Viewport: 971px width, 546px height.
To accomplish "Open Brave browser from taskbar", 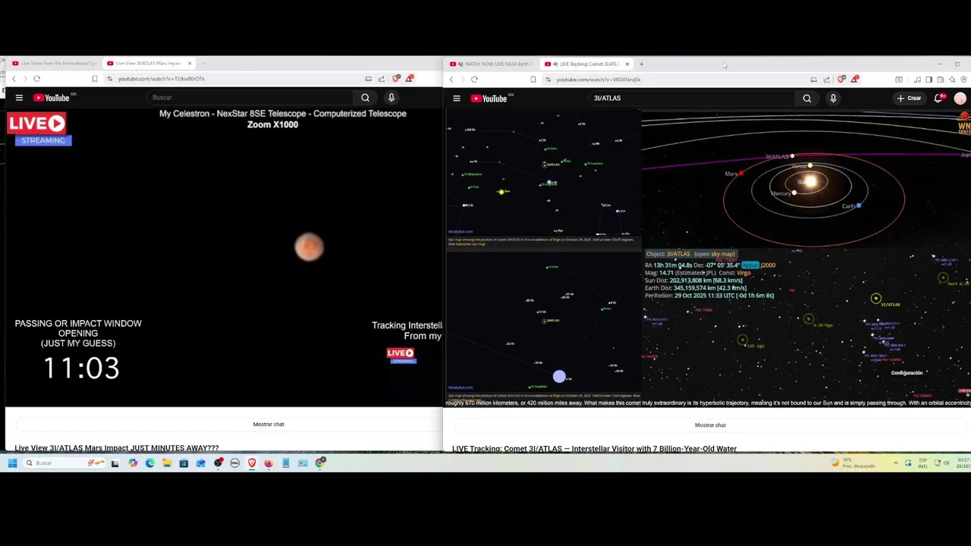I will [x=252, y=463].
